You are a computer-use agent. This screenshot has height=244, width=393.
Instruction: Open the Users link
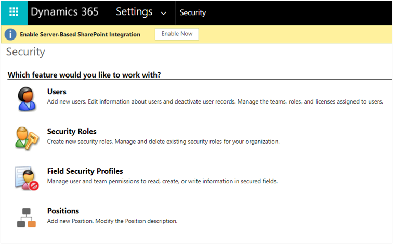57,92
